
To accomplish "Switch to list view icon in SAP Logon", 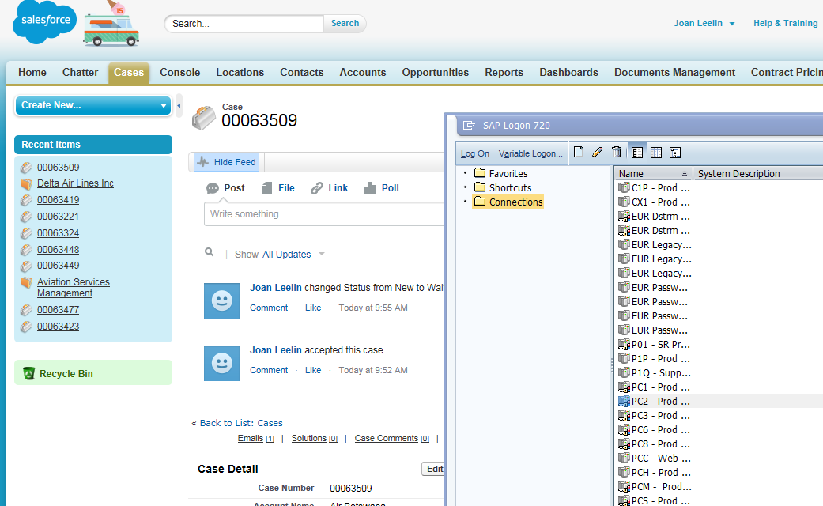I will click(656, 153).
